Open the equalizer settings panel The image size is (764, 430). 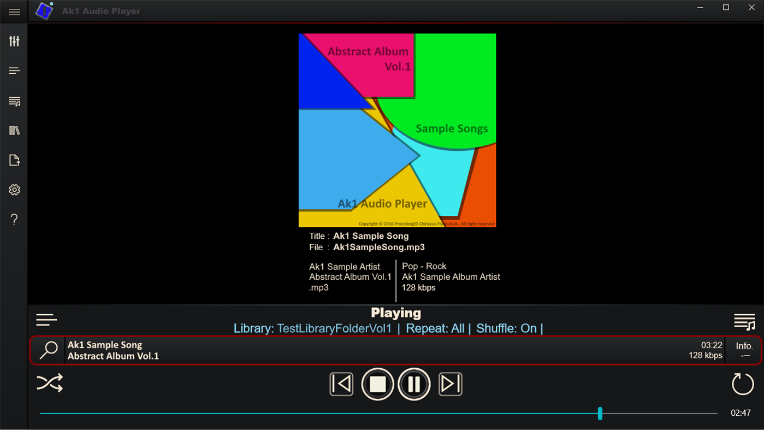point(14,40)
